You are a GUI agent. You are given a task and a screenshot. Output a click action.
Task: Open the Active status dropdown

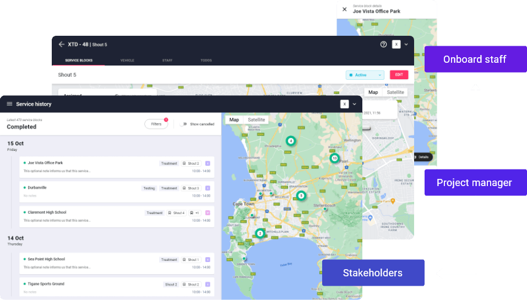365,75
